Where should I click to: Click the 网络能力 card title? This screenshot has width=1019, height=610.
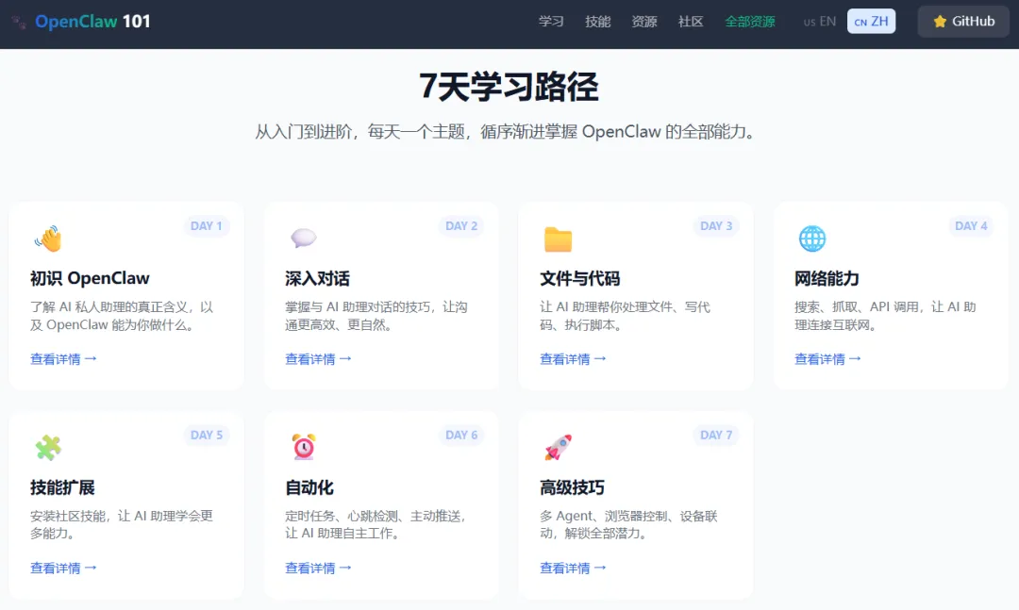pyautogui.click(x=827, y=279)
